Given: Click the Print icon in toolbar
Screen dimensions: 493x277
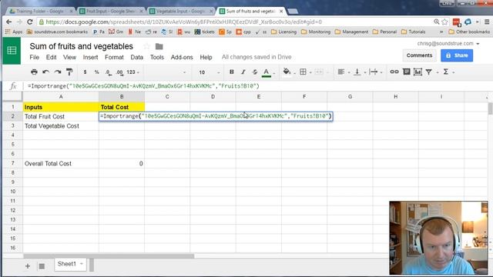Looking at the screenshot, I should click(34, 72).
